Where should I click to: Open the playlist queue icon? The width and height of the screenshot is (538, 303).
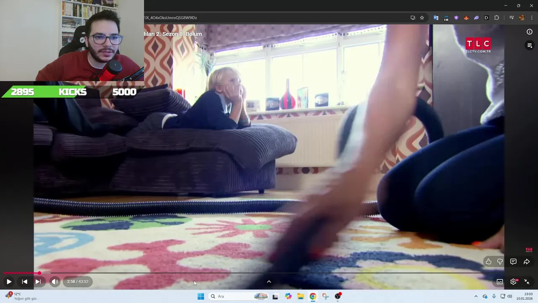530,45
